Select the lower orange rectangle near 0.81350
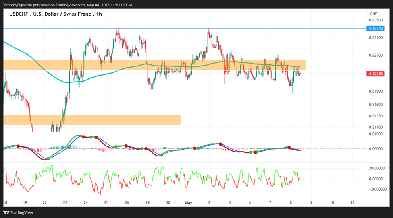This screenshot has height=218, width=393. (92, 120)
